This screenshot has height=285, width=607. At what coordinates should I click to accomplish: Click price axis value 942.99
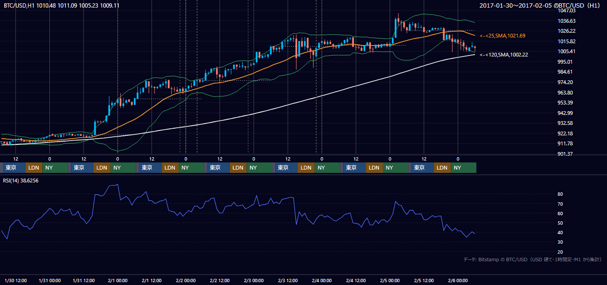pos(565,113)
